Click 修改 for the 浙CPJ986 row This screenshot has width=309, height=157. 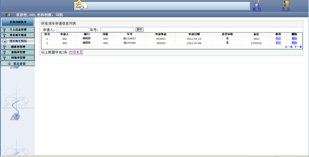coord(278,43)
